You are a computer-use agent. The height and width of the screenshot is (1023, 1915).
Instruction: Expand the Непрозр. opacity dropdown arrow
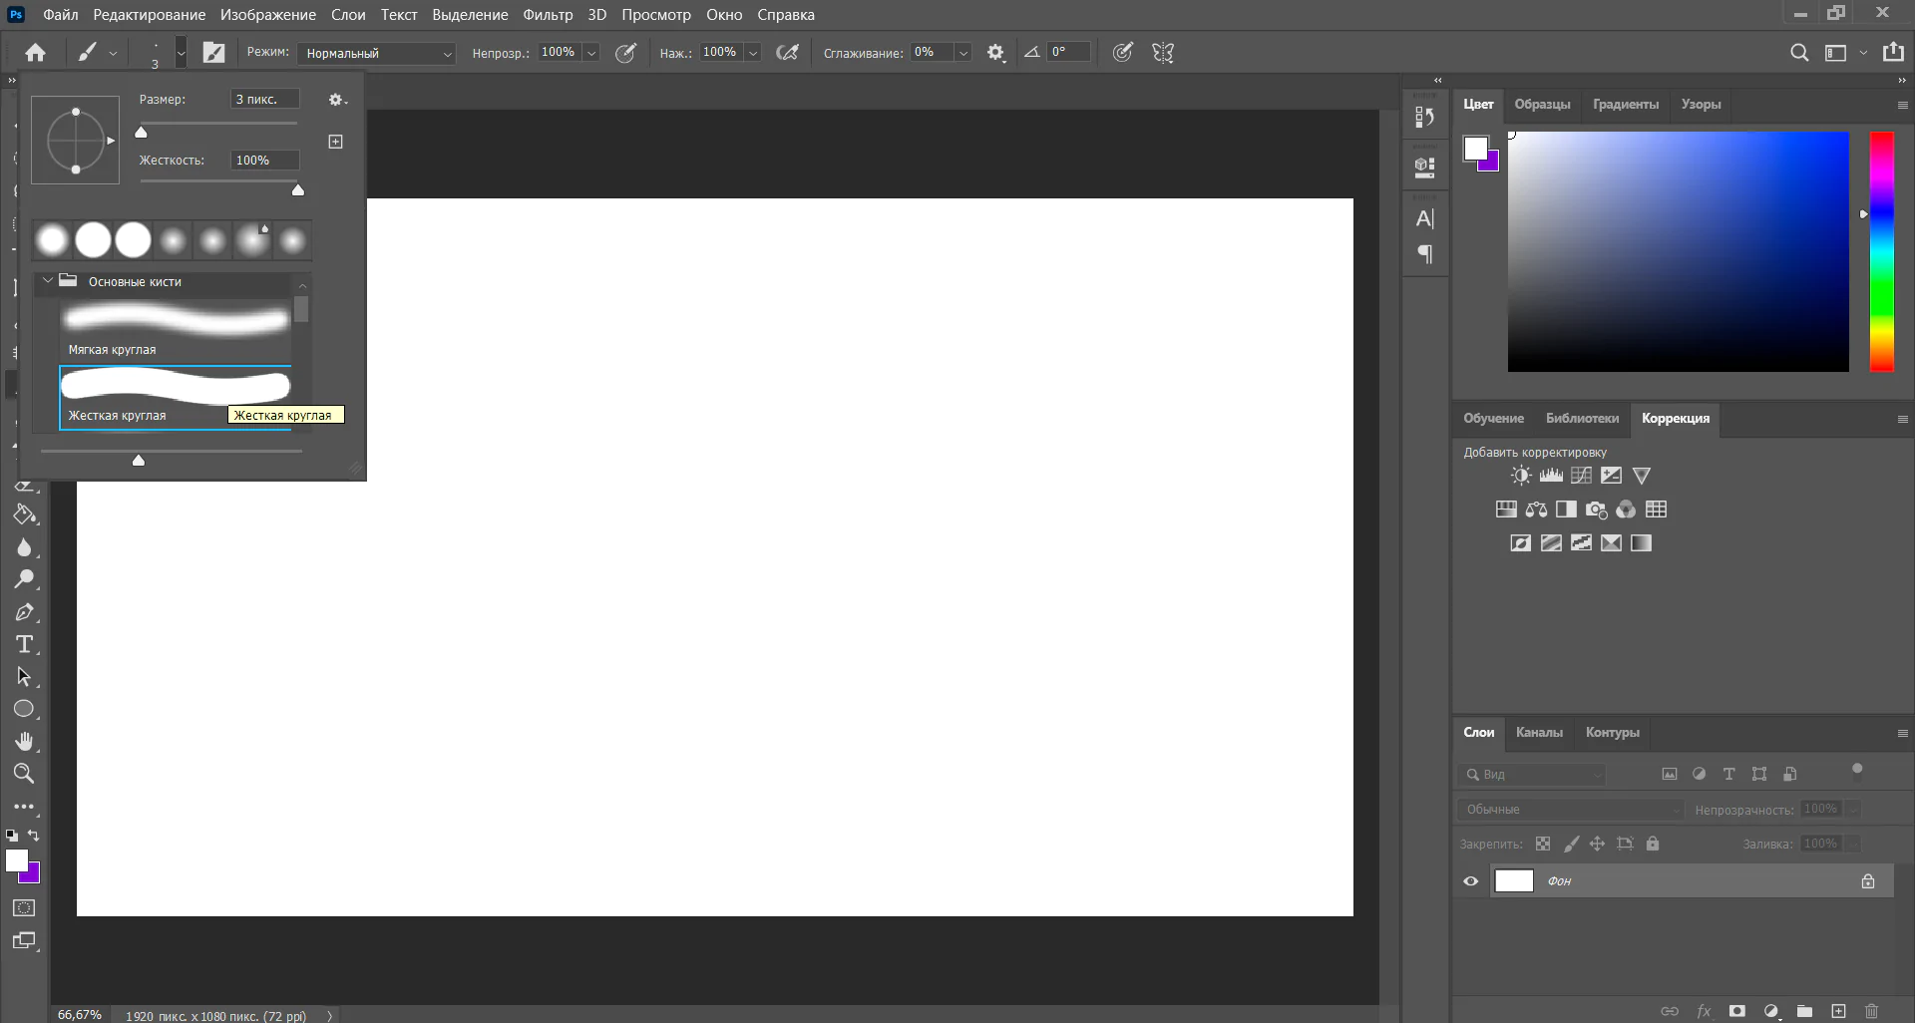(x=591, y=53)
